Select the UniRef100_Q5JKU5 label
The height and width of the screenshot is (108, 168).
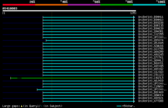point(151,43)
